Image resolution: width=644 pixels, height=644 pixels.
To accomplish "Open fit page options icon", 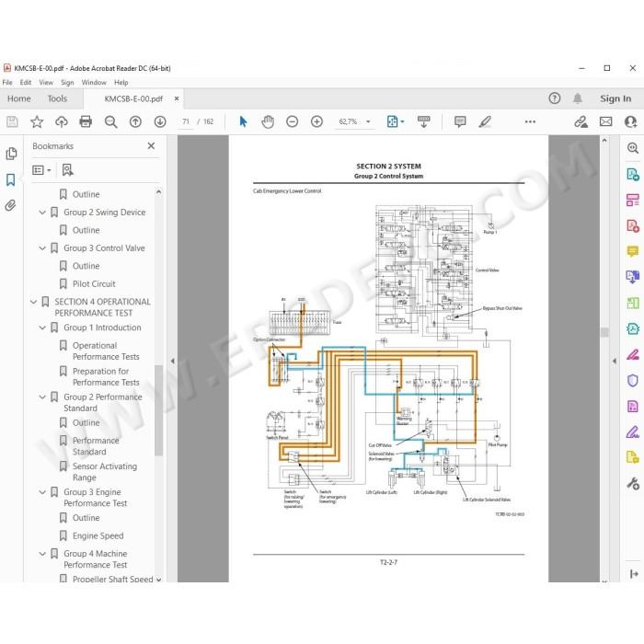I will (x=395, y=121).
